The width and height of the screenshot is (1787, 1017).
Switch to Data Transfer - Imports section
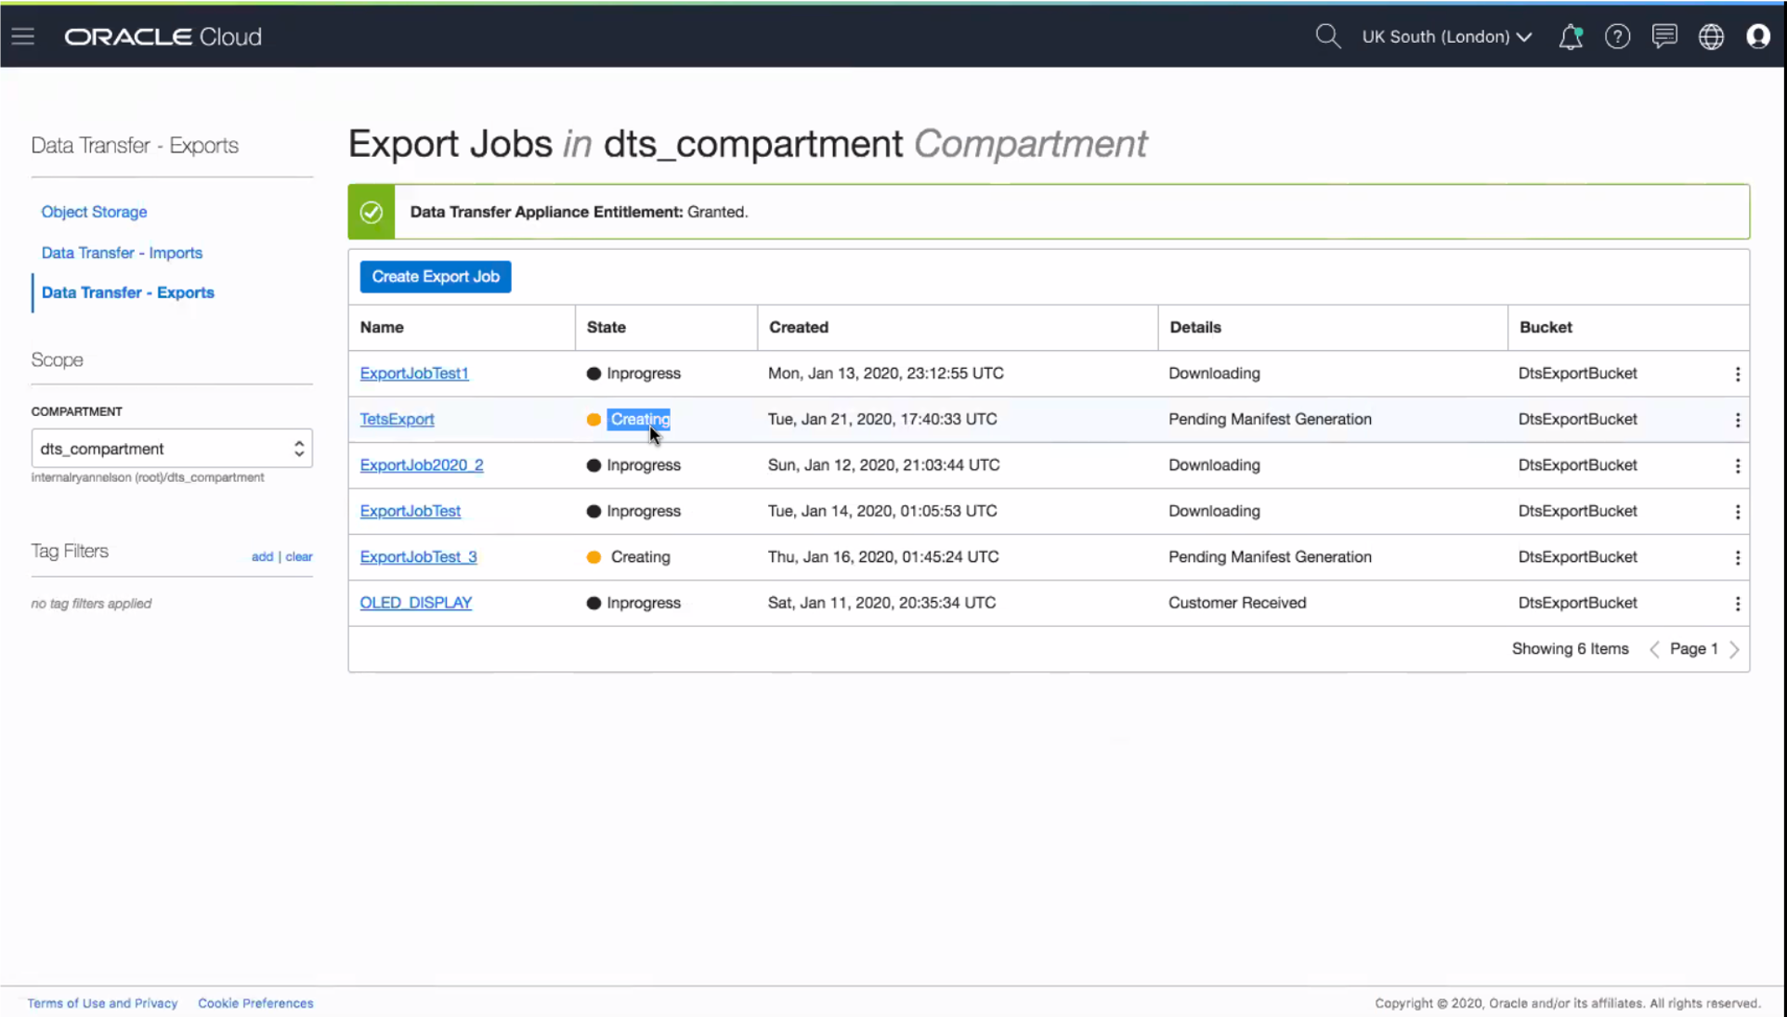122,252
